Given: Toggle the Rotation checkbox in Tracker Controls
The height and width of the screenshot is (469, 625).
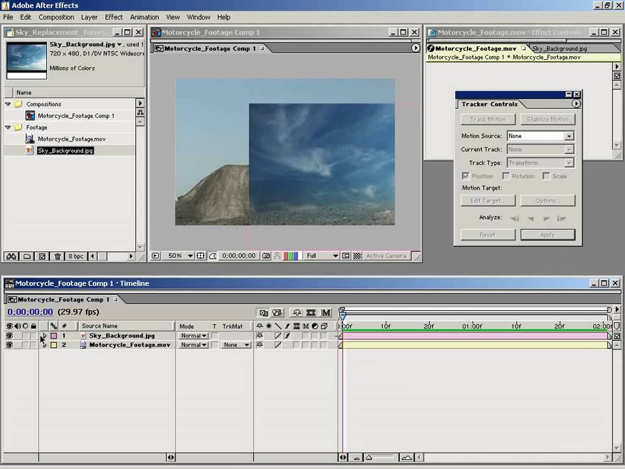Looking at the screenshot, I should coord(506,177).
